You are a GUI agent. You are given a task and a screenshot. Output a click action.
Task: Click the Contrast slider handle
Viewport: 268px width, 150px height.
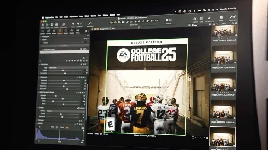(66, 83)
